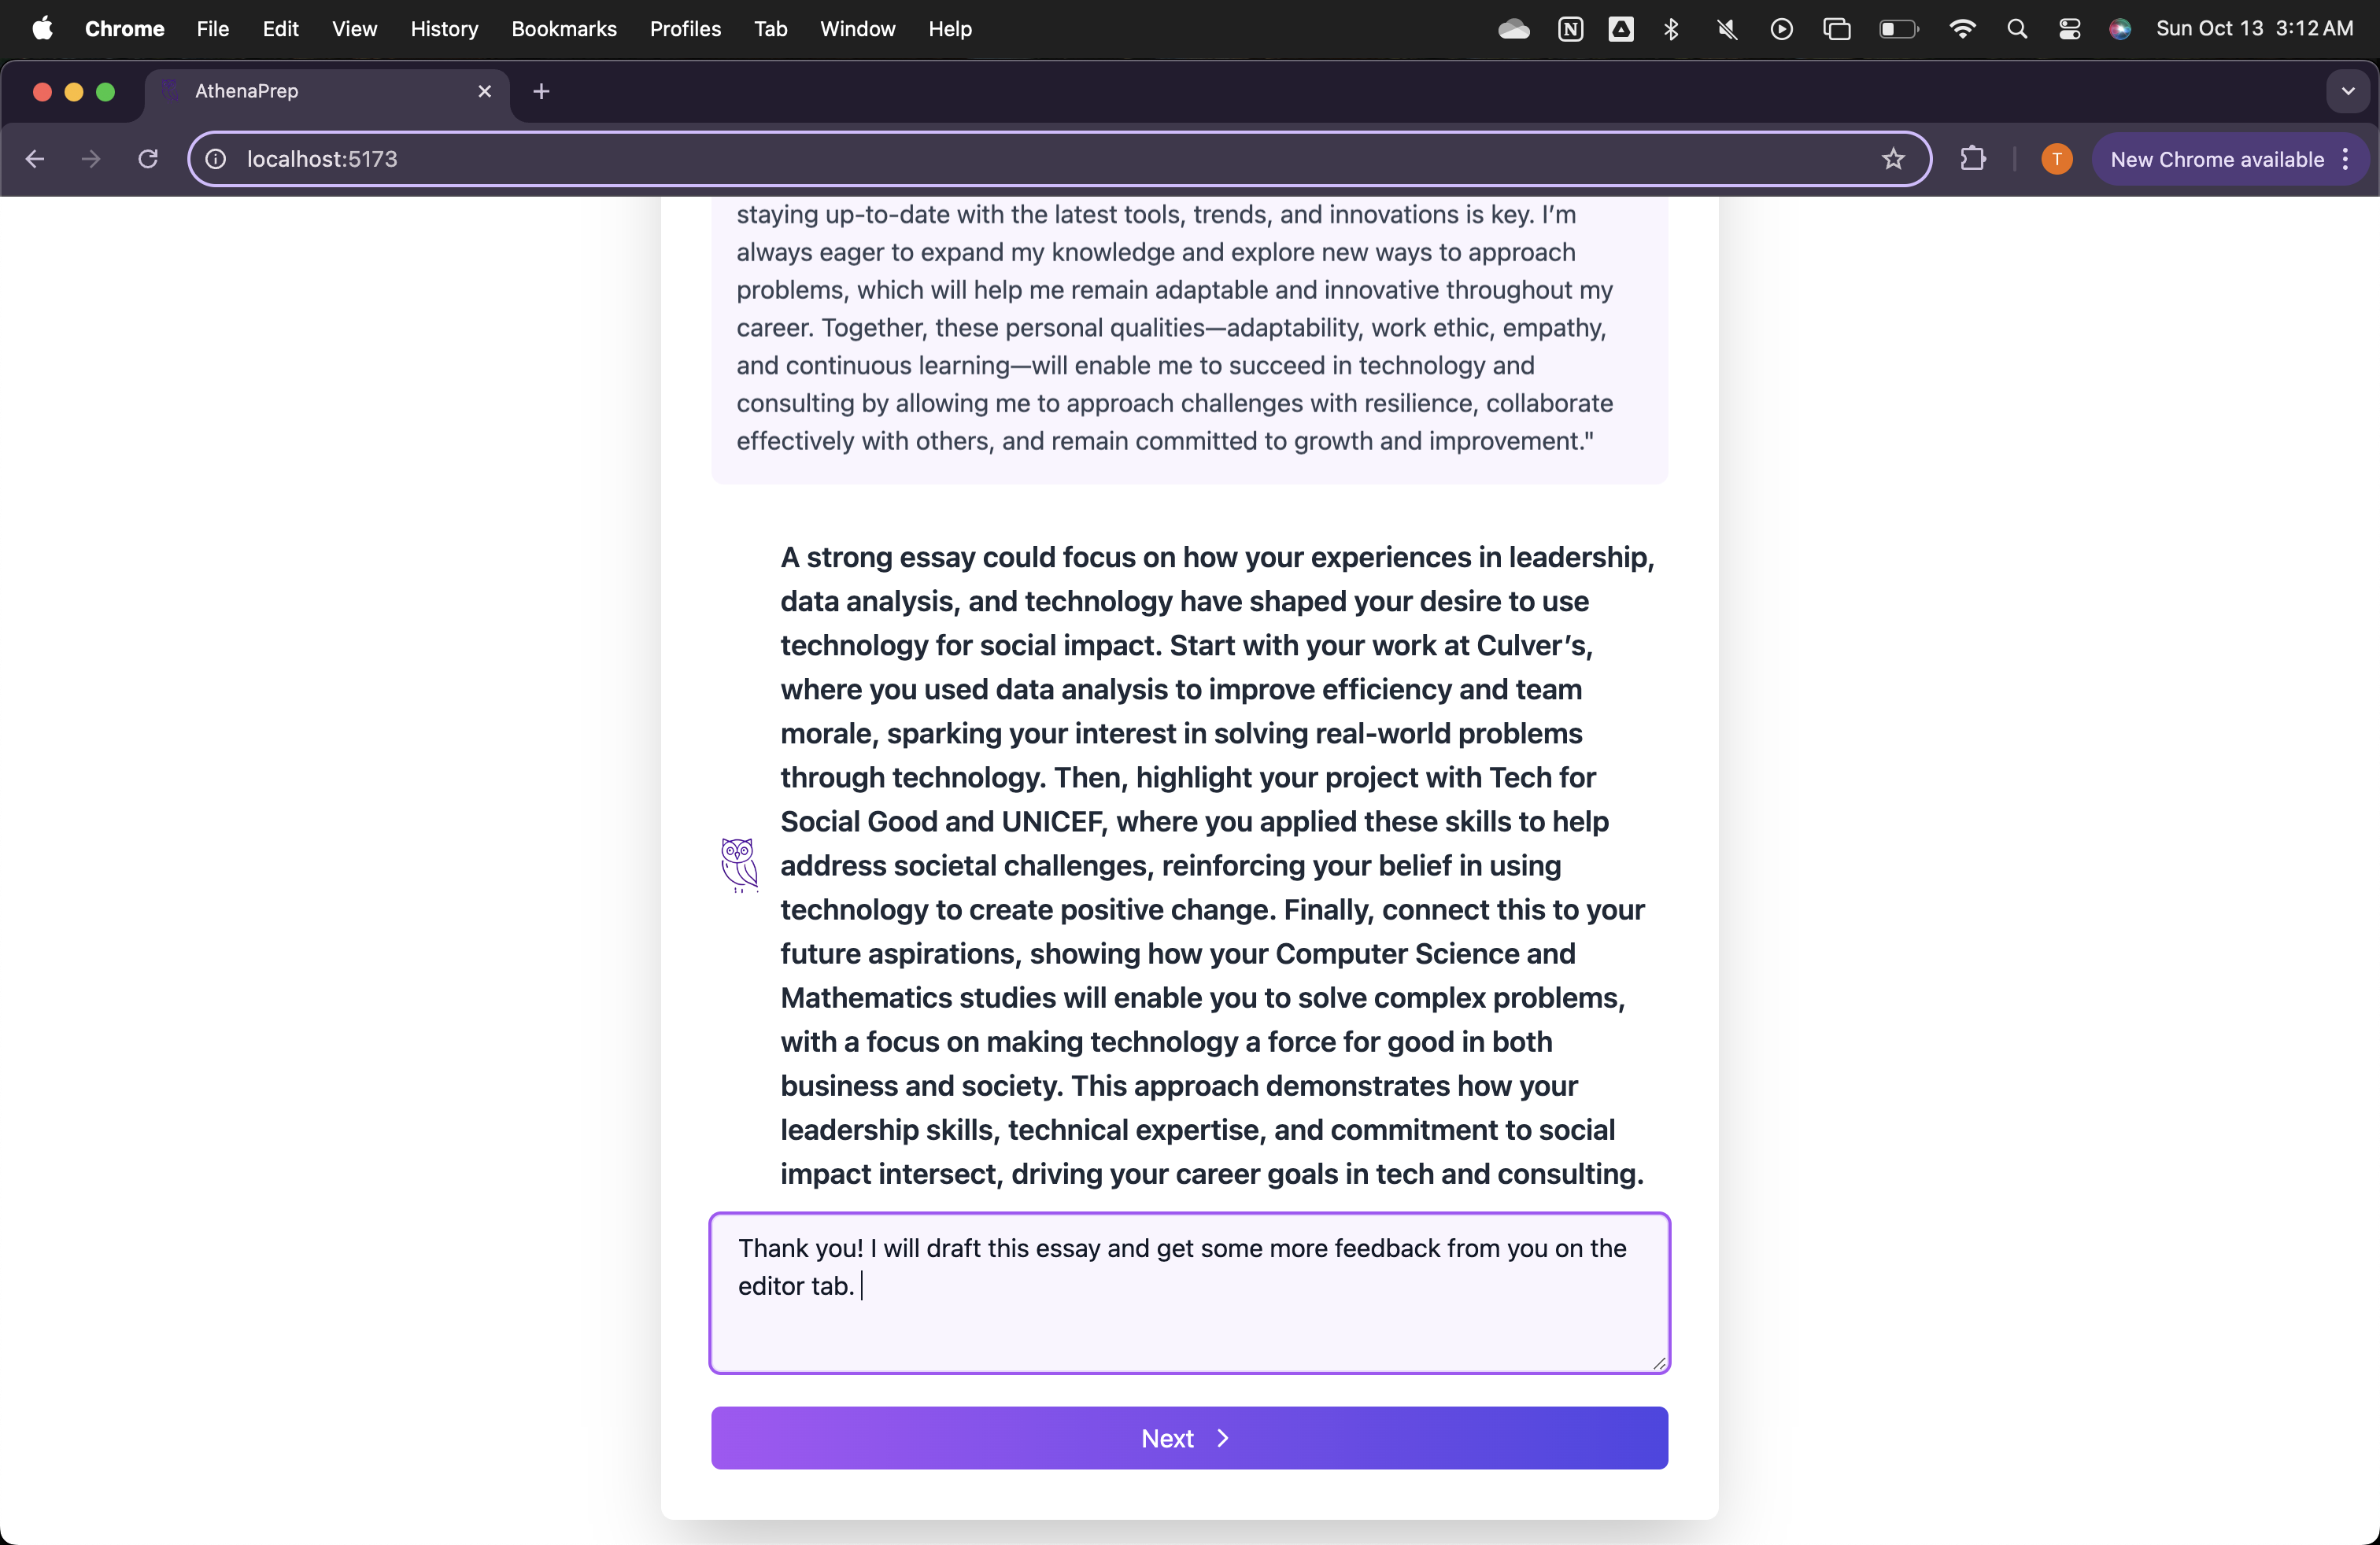Open the orange T profile avatar
Screen dimensions: 2380x1545
[x=2056, y=159]
